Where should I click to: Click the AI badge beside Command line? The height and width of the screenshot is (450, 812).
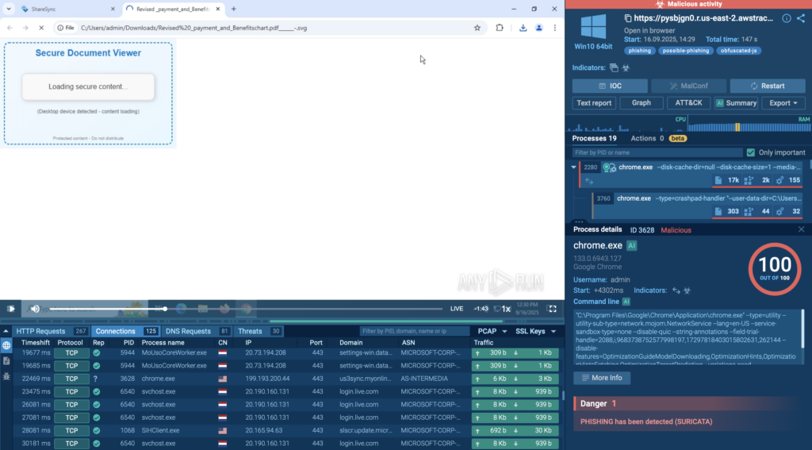point(626,302)
